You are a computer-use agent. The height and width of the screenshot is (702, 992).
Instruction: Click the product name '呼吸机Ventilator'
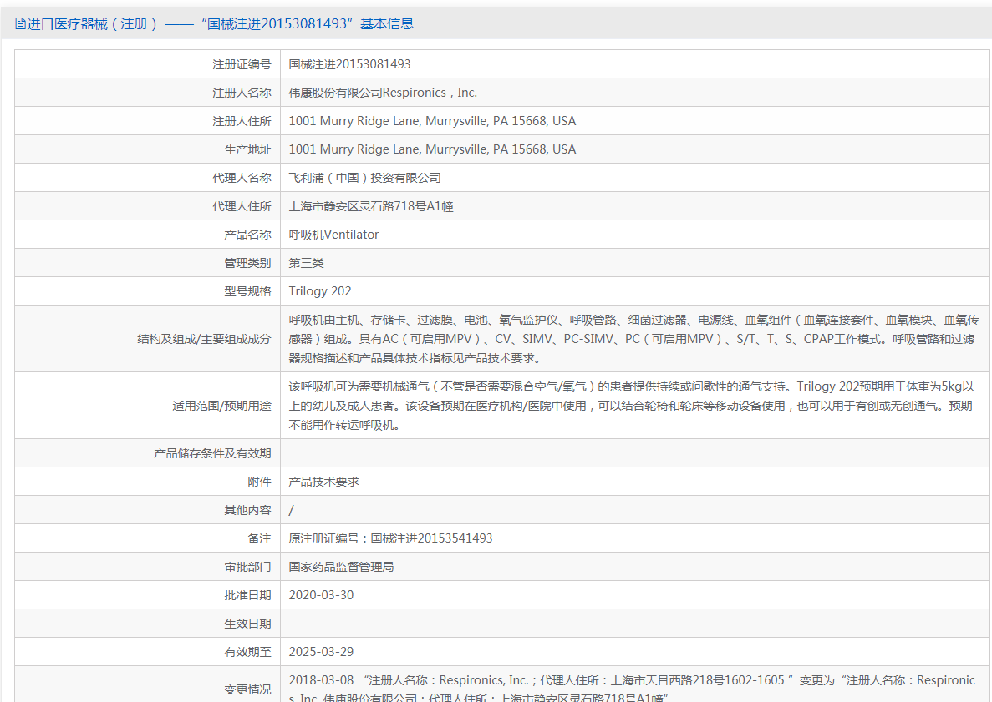point(333,235)
